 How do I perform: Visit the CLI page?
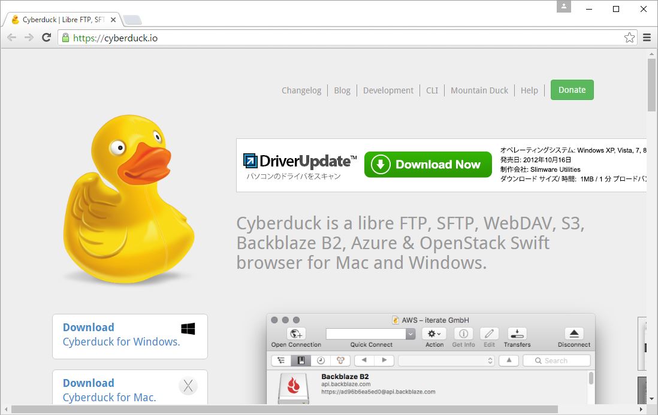[432, 90]
